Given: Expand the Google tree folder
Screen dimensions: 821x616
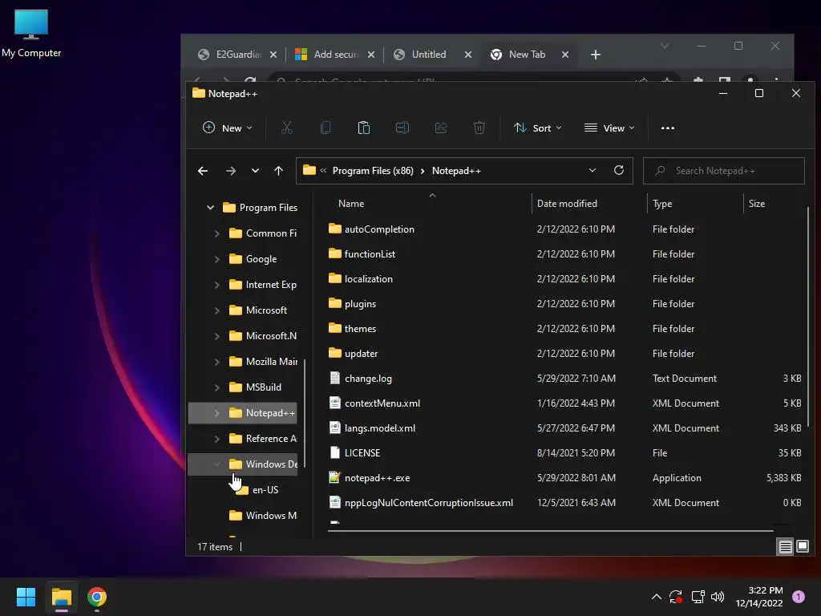Looking at the screenshot, I should pyautogui.click(x=216, y=259).
